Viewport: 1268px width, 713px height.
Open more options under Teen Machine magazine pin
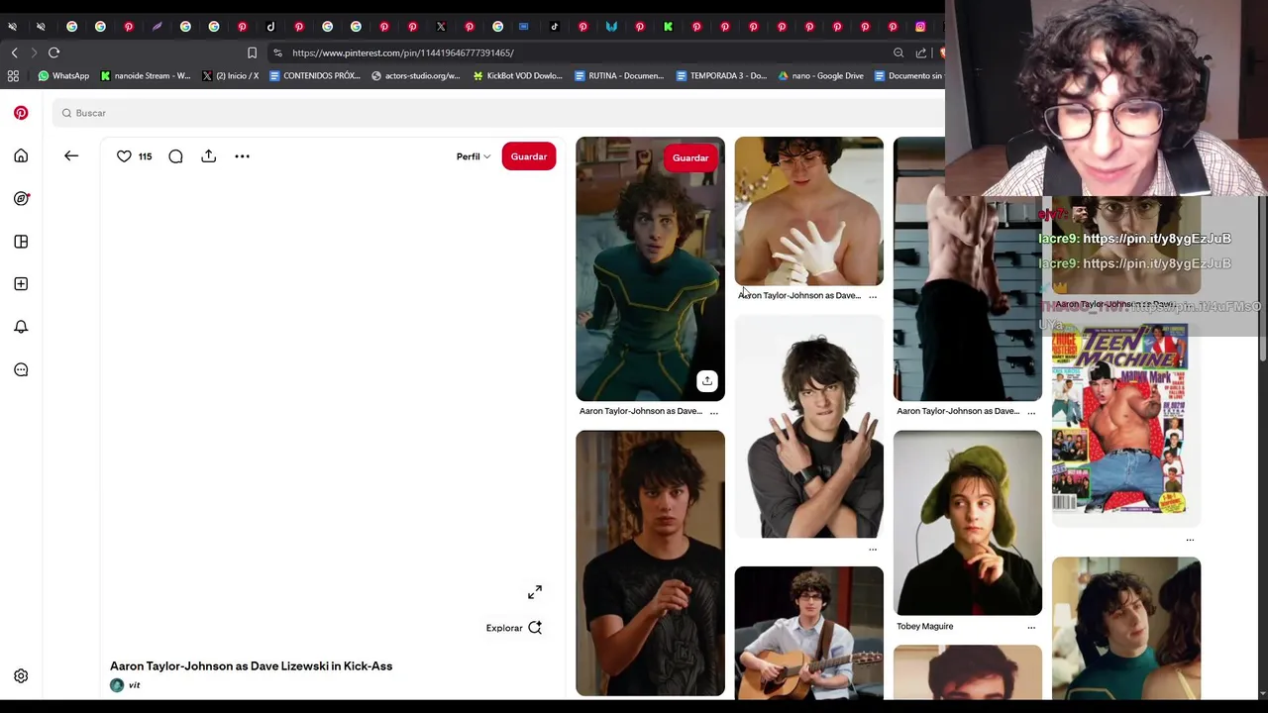1190,540
